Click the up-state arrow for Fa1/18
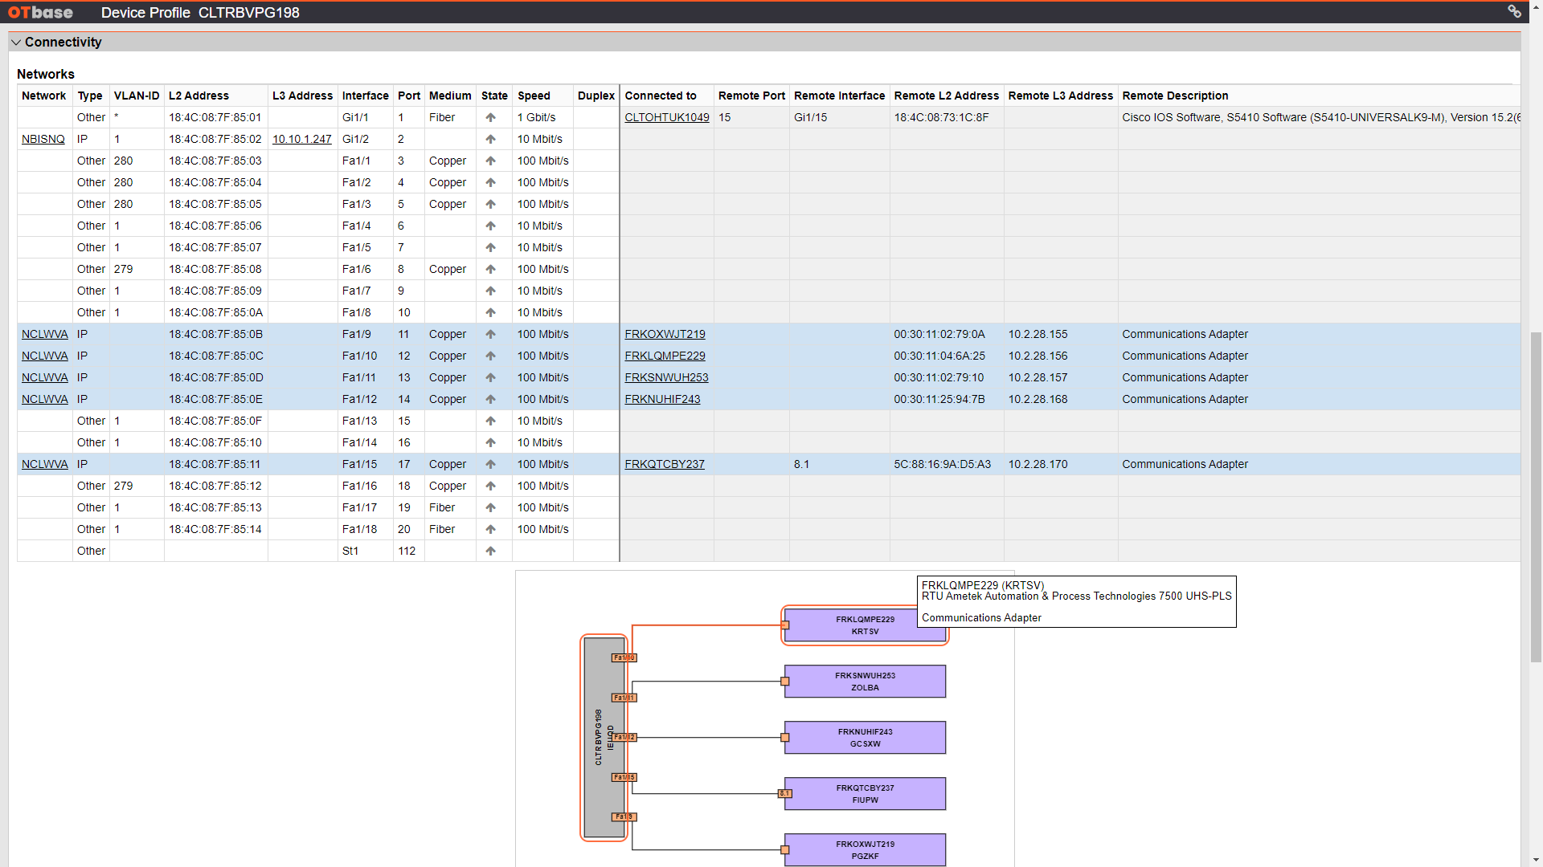Screen dimensions: 1543x867 pos(490,529)
